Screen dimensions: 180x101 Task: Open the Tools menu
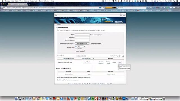(x=41, y=1)
